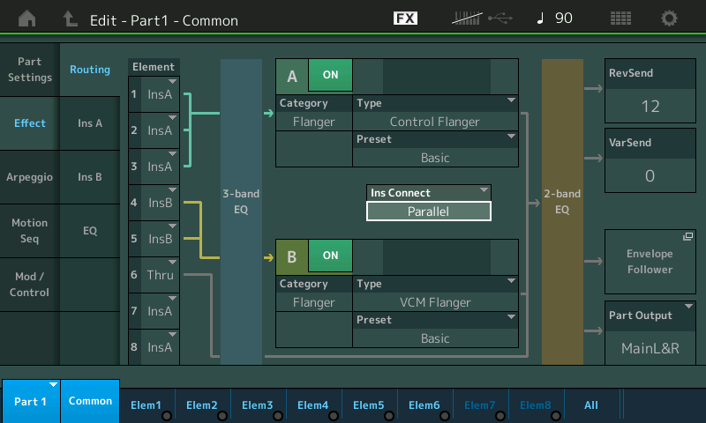Screen dimensions: 706x423
Task: Switch to the Arpeggio tab
Action: [x=30, y=177]
